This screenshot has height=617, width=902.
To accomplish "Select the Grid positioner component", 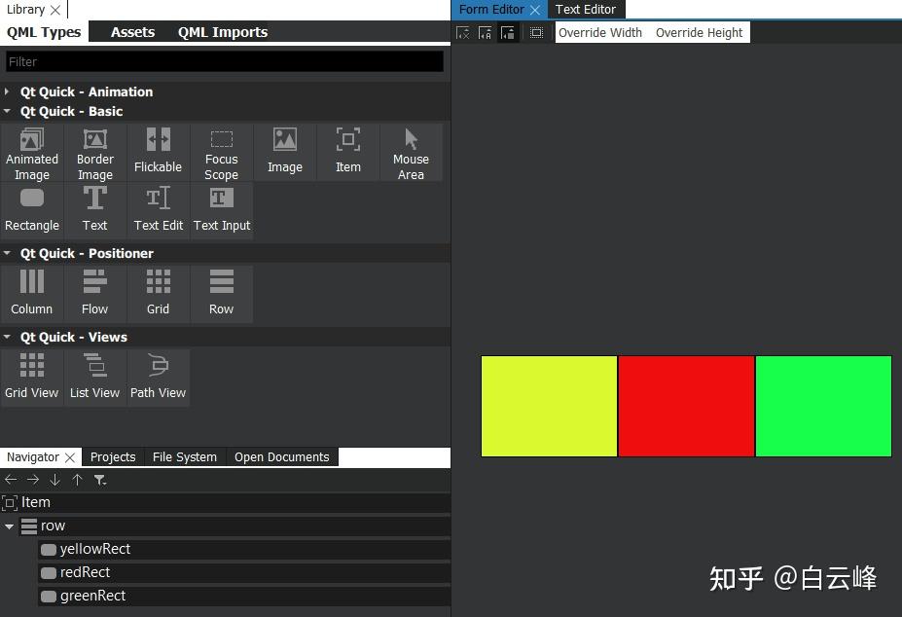I will point(158,292).
